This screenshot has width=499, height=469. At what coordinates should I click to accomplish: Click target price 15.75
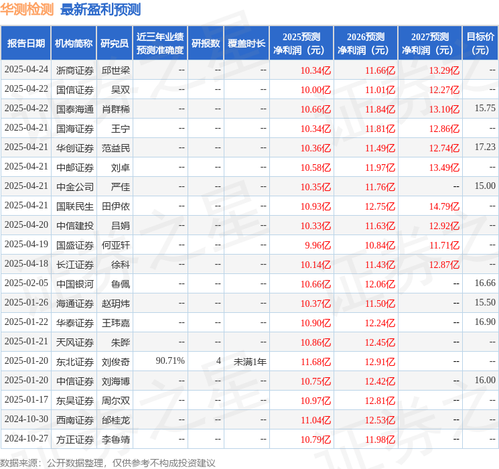coord(485,109)
